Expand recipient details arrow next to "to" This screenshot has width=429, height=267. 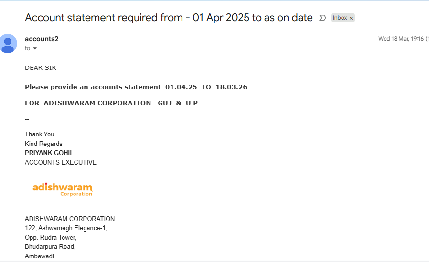(x=34, y=48)
